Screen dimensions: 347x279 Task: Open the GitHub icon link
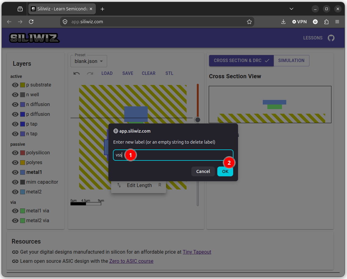click(x=331, y=38)
